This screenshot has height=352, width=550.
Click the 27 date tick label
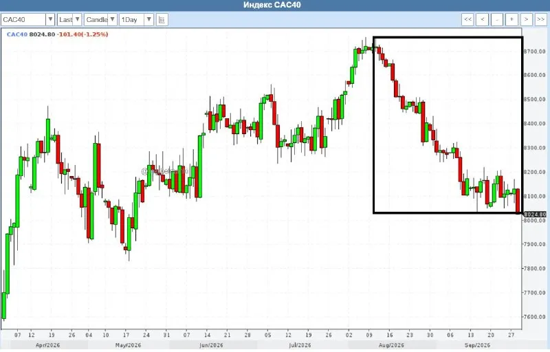(x=511, y=335)
